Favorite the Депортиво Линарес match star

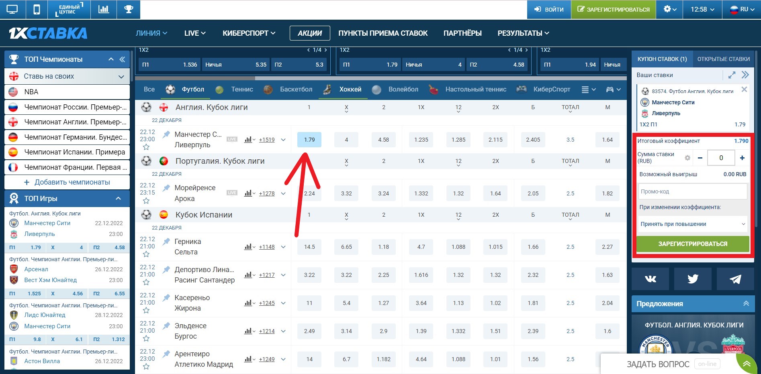coord(146,282)
